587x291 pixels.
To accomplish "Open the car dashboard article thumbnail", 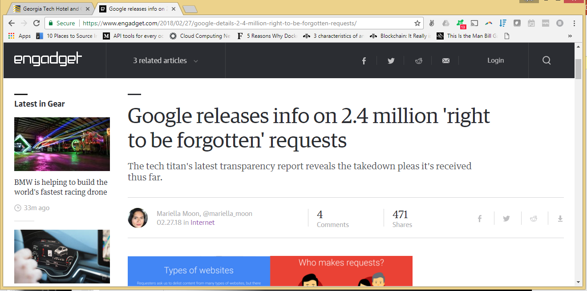I will (x=62, y=256).
